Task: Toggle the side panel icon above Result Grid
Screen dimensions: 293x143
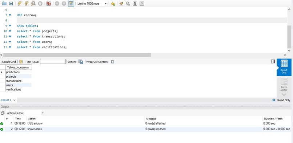Action: 273,61
